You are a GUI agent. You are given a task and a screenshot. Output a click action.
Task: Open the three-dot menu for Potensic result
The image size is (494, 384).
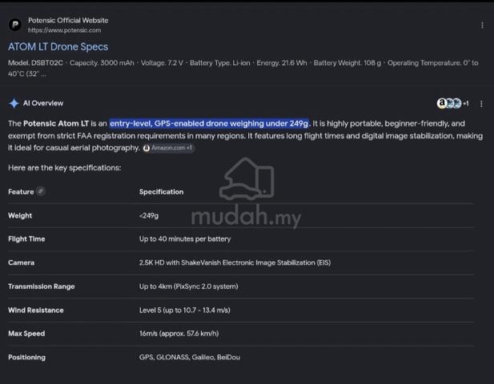[x=482, y=25]
